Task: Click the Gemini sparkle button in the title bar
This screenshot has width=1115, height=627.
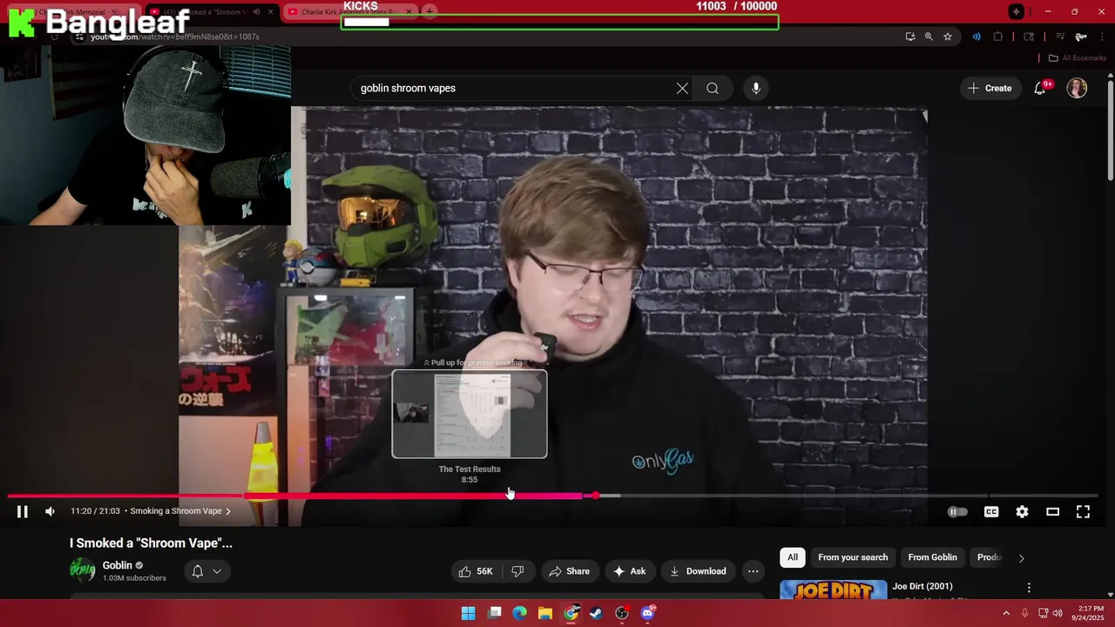Action: tap(1017, 11)
